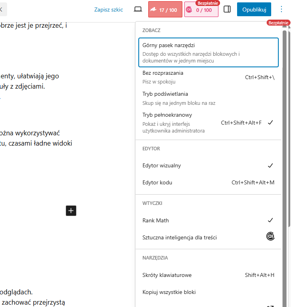Screen dimensions: 291x307
Task: Click the three-dot options menu icon
Action: coord(281,9)
